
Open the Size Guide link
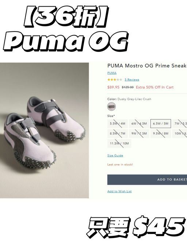(x=115, y=156)
